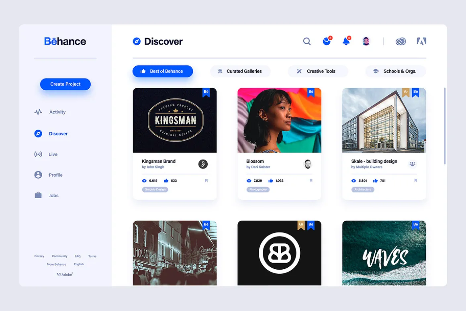Screen dimensions: 466x311
Task: Open messages icon with red badge
Action: (327, 41)
